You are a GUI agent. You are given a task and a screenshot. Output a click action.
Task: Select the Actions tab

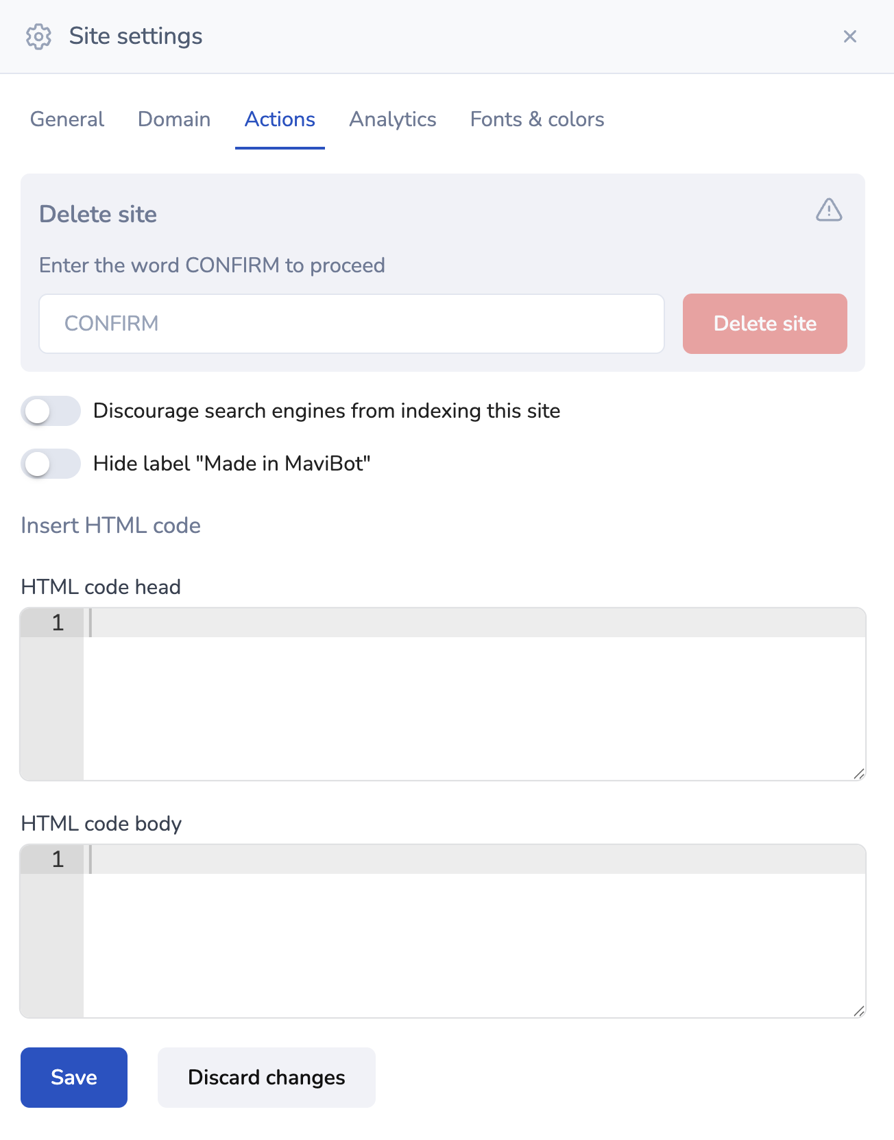(x=280, y=119)
